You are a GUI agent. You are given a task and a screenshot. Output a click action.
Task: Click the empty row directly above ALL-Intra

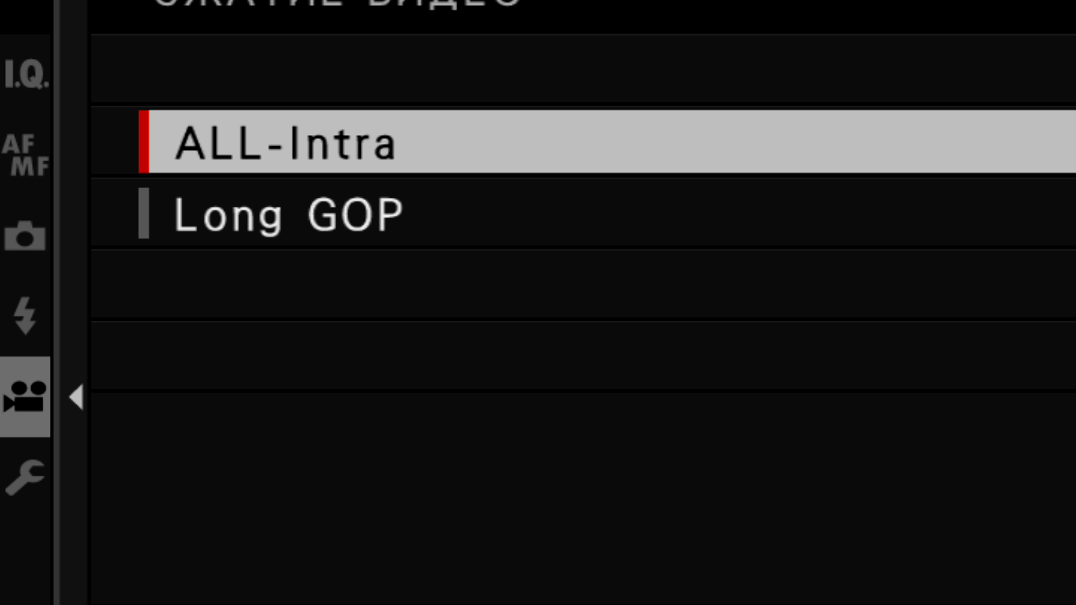[583, 71]
